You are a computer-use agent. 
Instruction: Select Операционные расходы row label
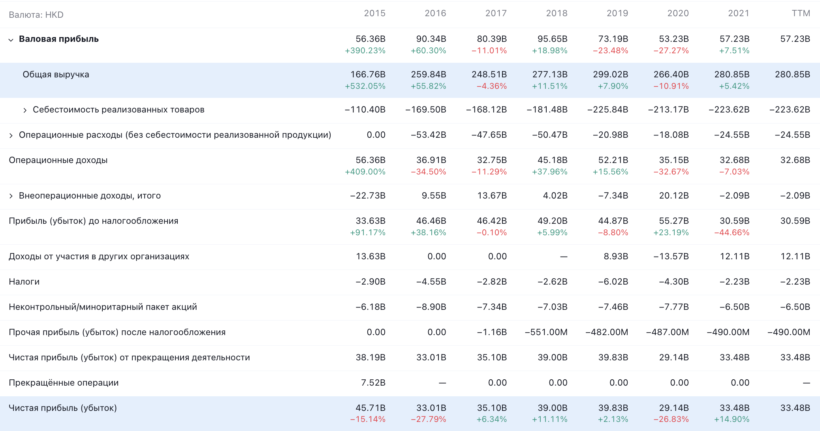point(175,135)
